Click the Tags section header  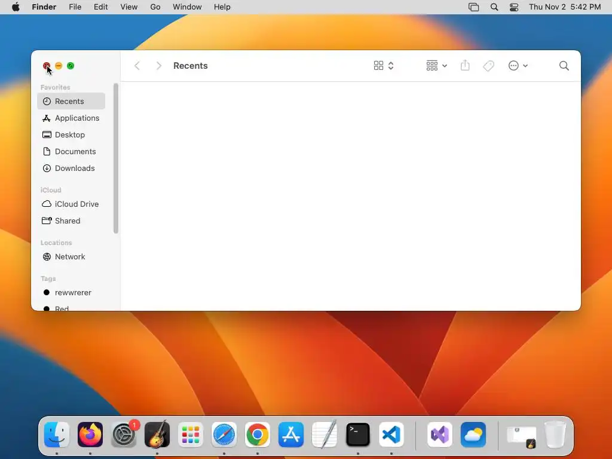coord(48,279)
